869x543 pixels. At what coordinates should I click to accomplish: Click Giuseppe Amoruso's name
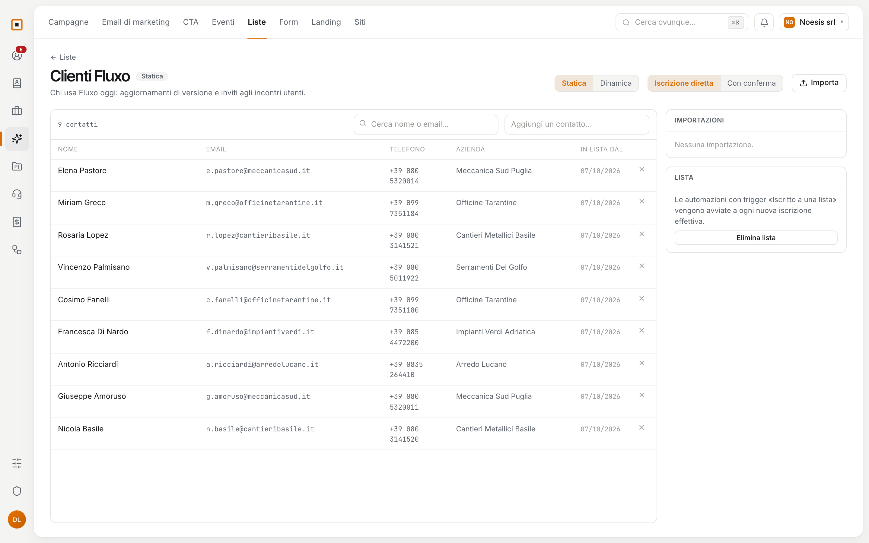click(92, 396)
